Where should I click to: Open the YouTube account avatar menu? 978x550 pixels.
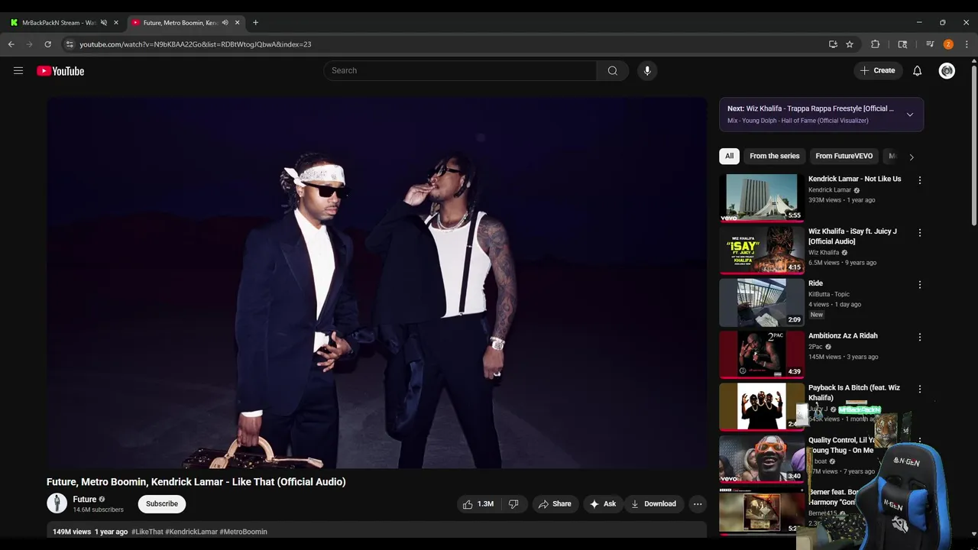[x=947, y=70]
